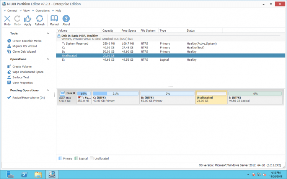
Task: Open the General menu
Action: [x=12, y=11]
